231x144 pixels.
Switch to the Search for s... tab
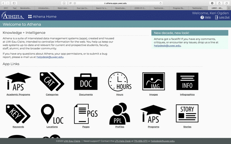(x=101, y=8)
